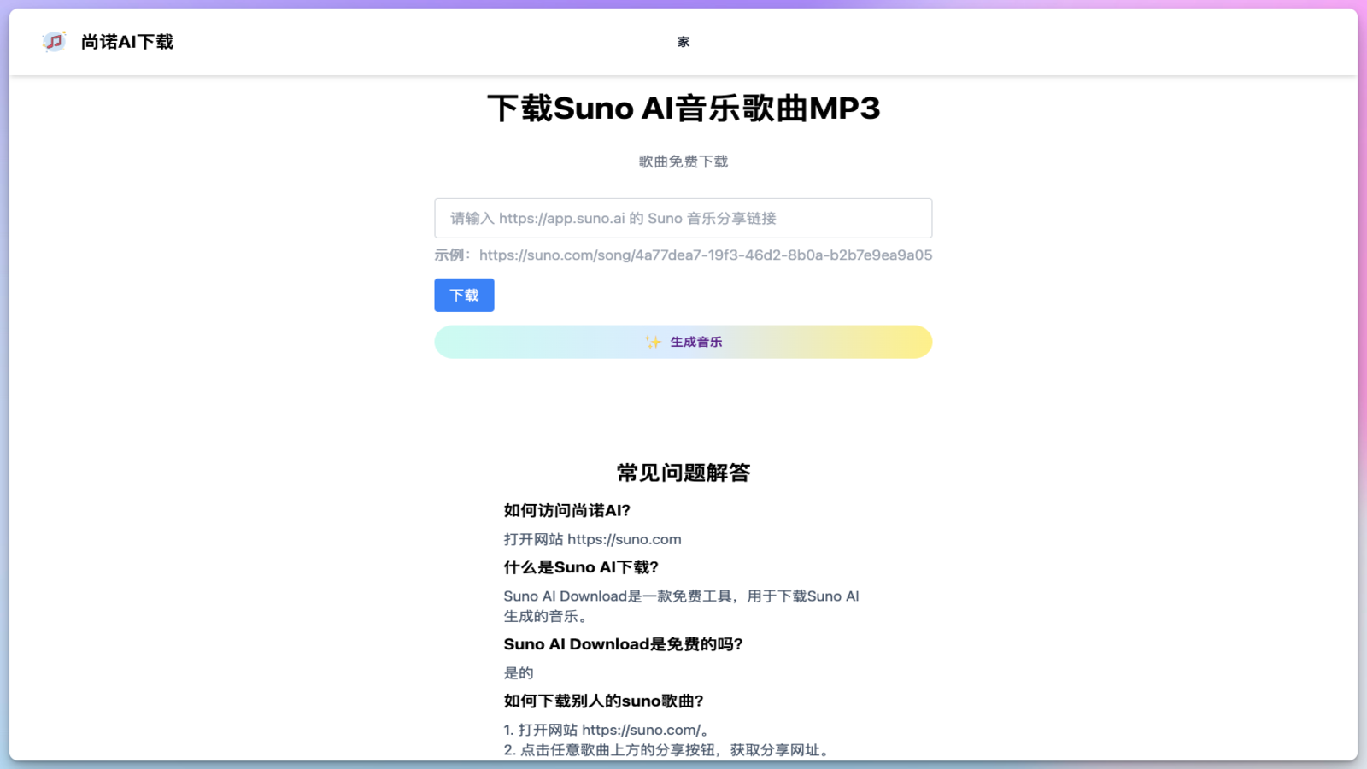Screen dimensions: 1367x769
Task: Click the example song URL next to 示例
Action: [x=707, y=255]
